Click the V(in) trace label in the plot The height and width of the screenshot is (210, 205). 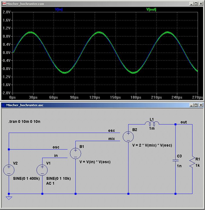coord(59,9)
